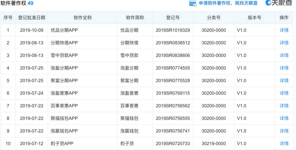View 详情 of 雪中贷款APP

pyautogui.click(x=284, y=55)
